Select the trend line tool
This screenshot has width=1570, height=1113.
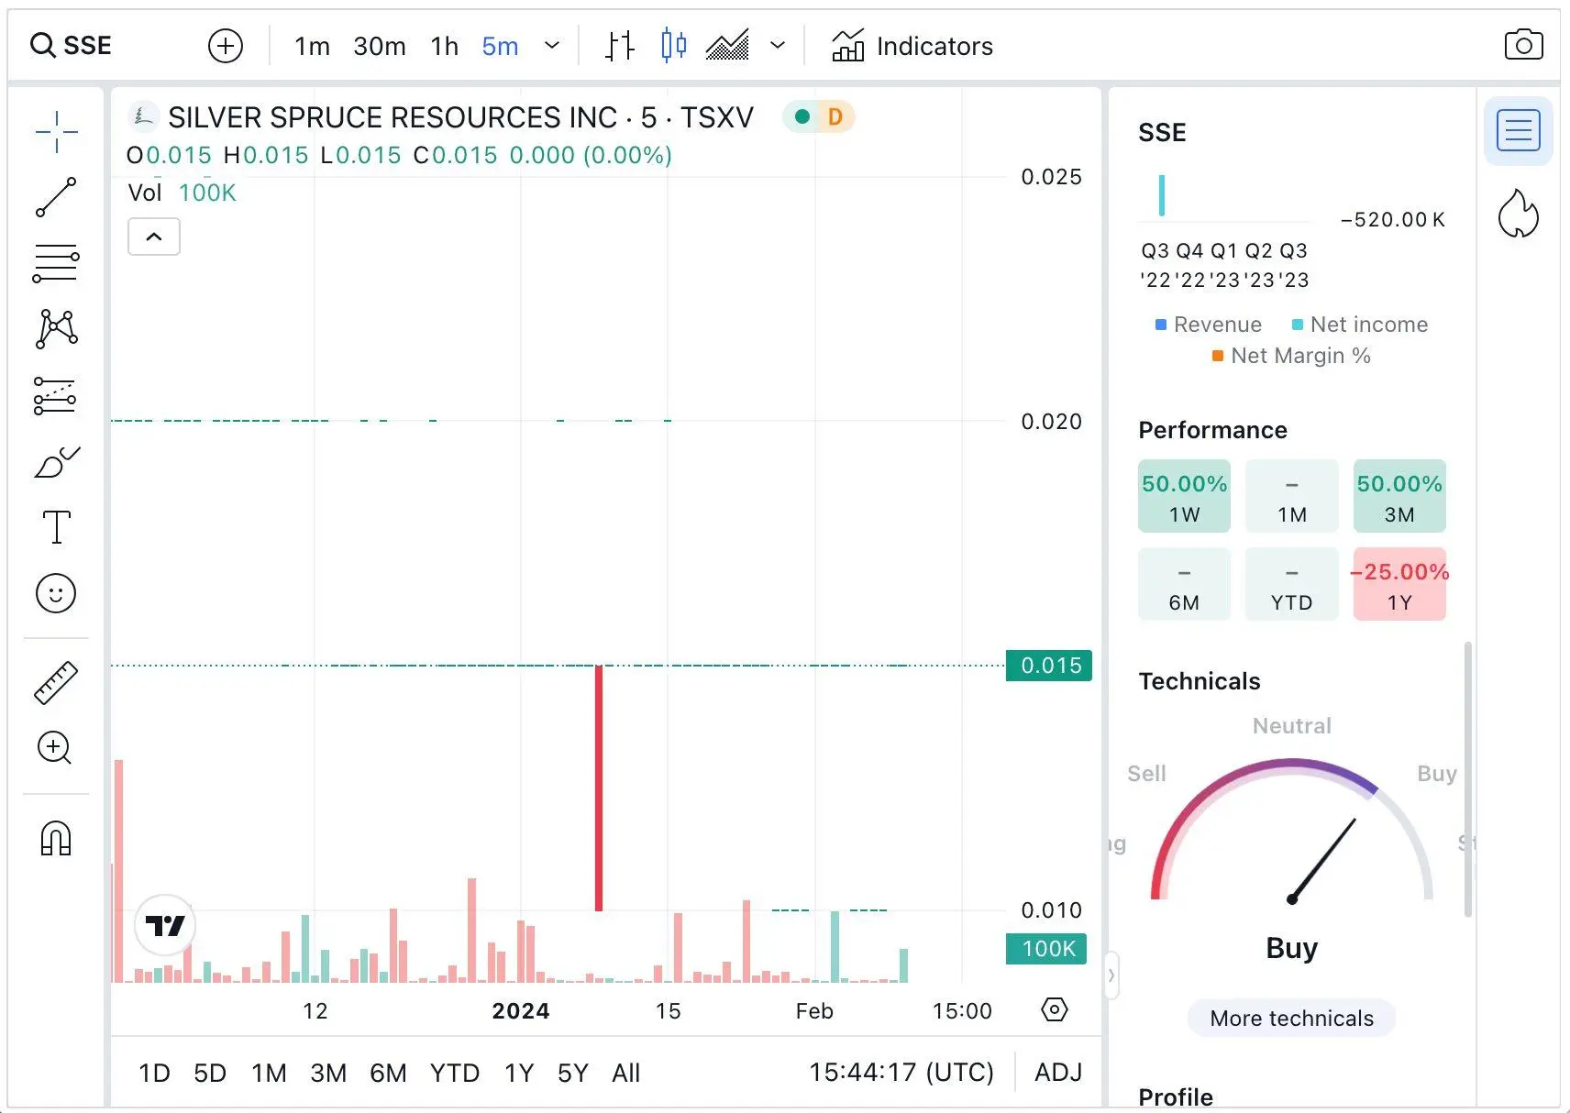(56, 197)
